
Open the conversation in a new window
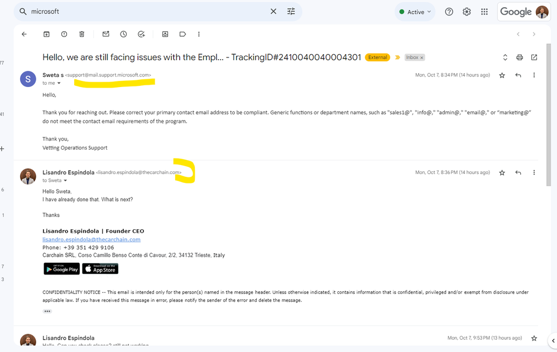pos(534,57)
